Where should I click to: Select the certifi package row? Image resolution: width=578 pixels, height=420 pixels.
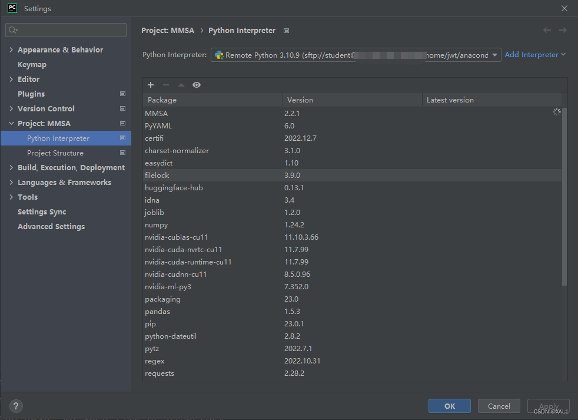352,138
